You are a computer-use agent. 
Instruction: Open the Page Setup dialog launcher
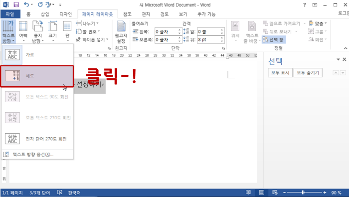109,48
